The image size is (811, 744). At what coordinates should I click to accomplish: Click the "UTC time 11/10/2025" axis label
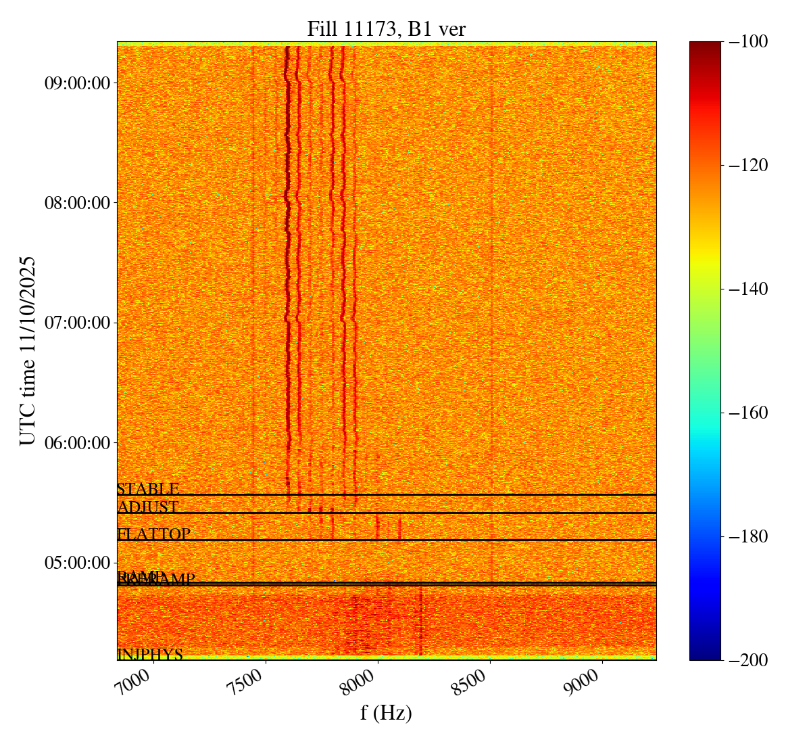27,350
